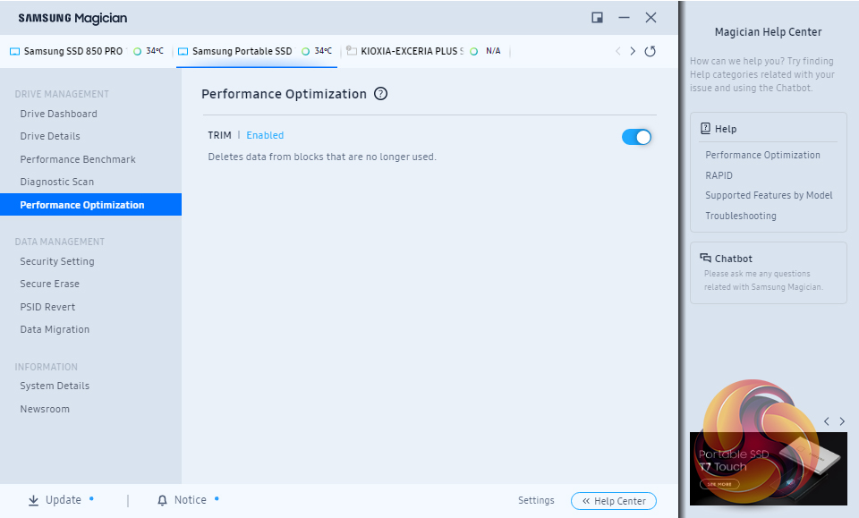This screenshot has width=859, height=518.
Task: Open the Performance Optimization help question icon
Action: coord(380,94)
